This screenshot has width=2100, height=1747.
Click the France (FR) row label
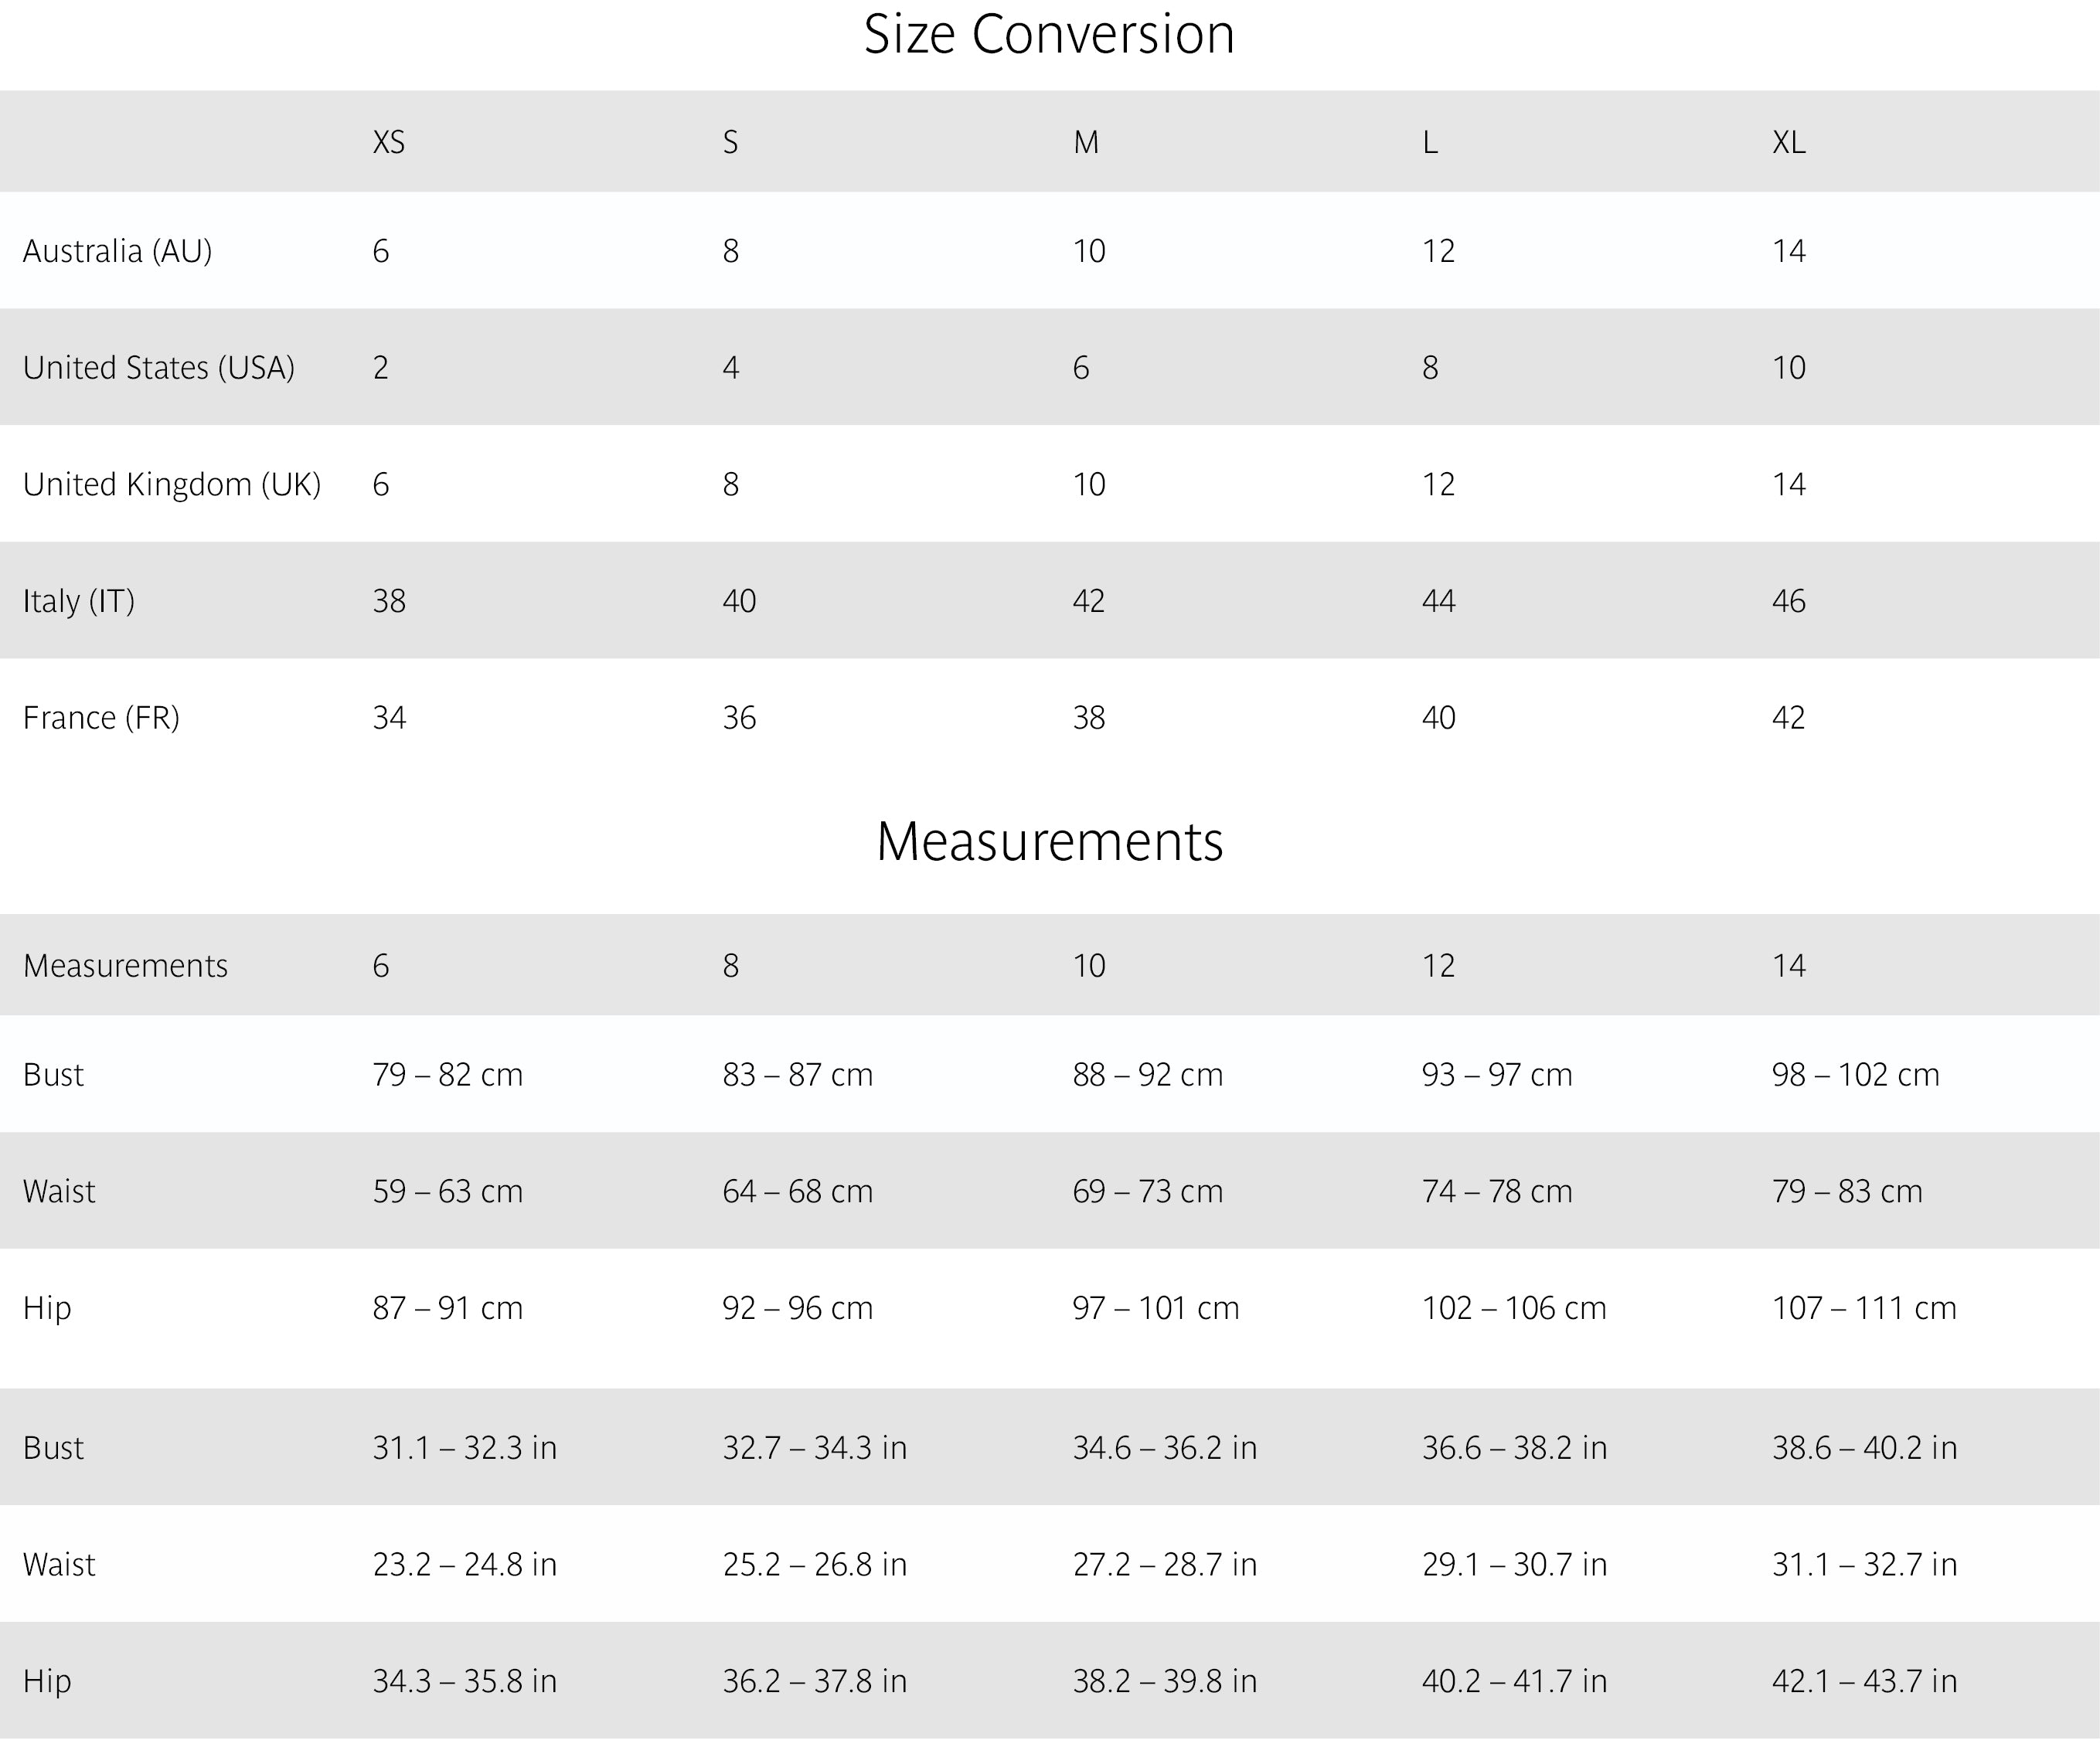101,718
